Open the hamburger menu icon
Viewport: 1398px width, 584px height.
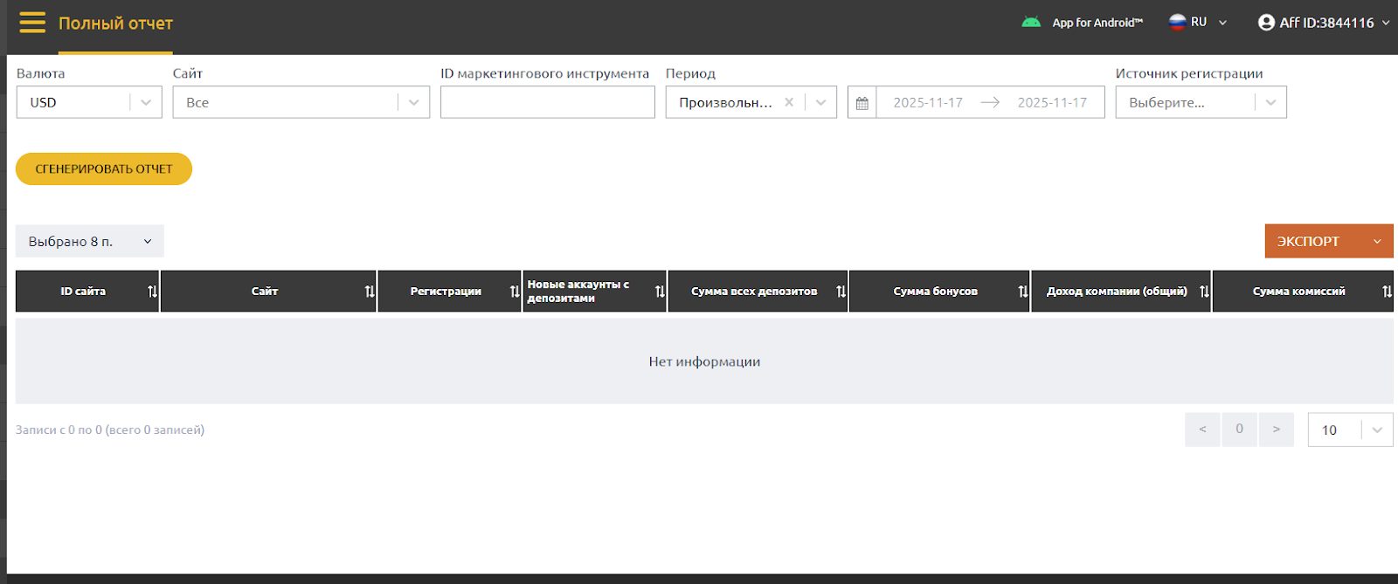pyautogui.click(x=32, y=23)
